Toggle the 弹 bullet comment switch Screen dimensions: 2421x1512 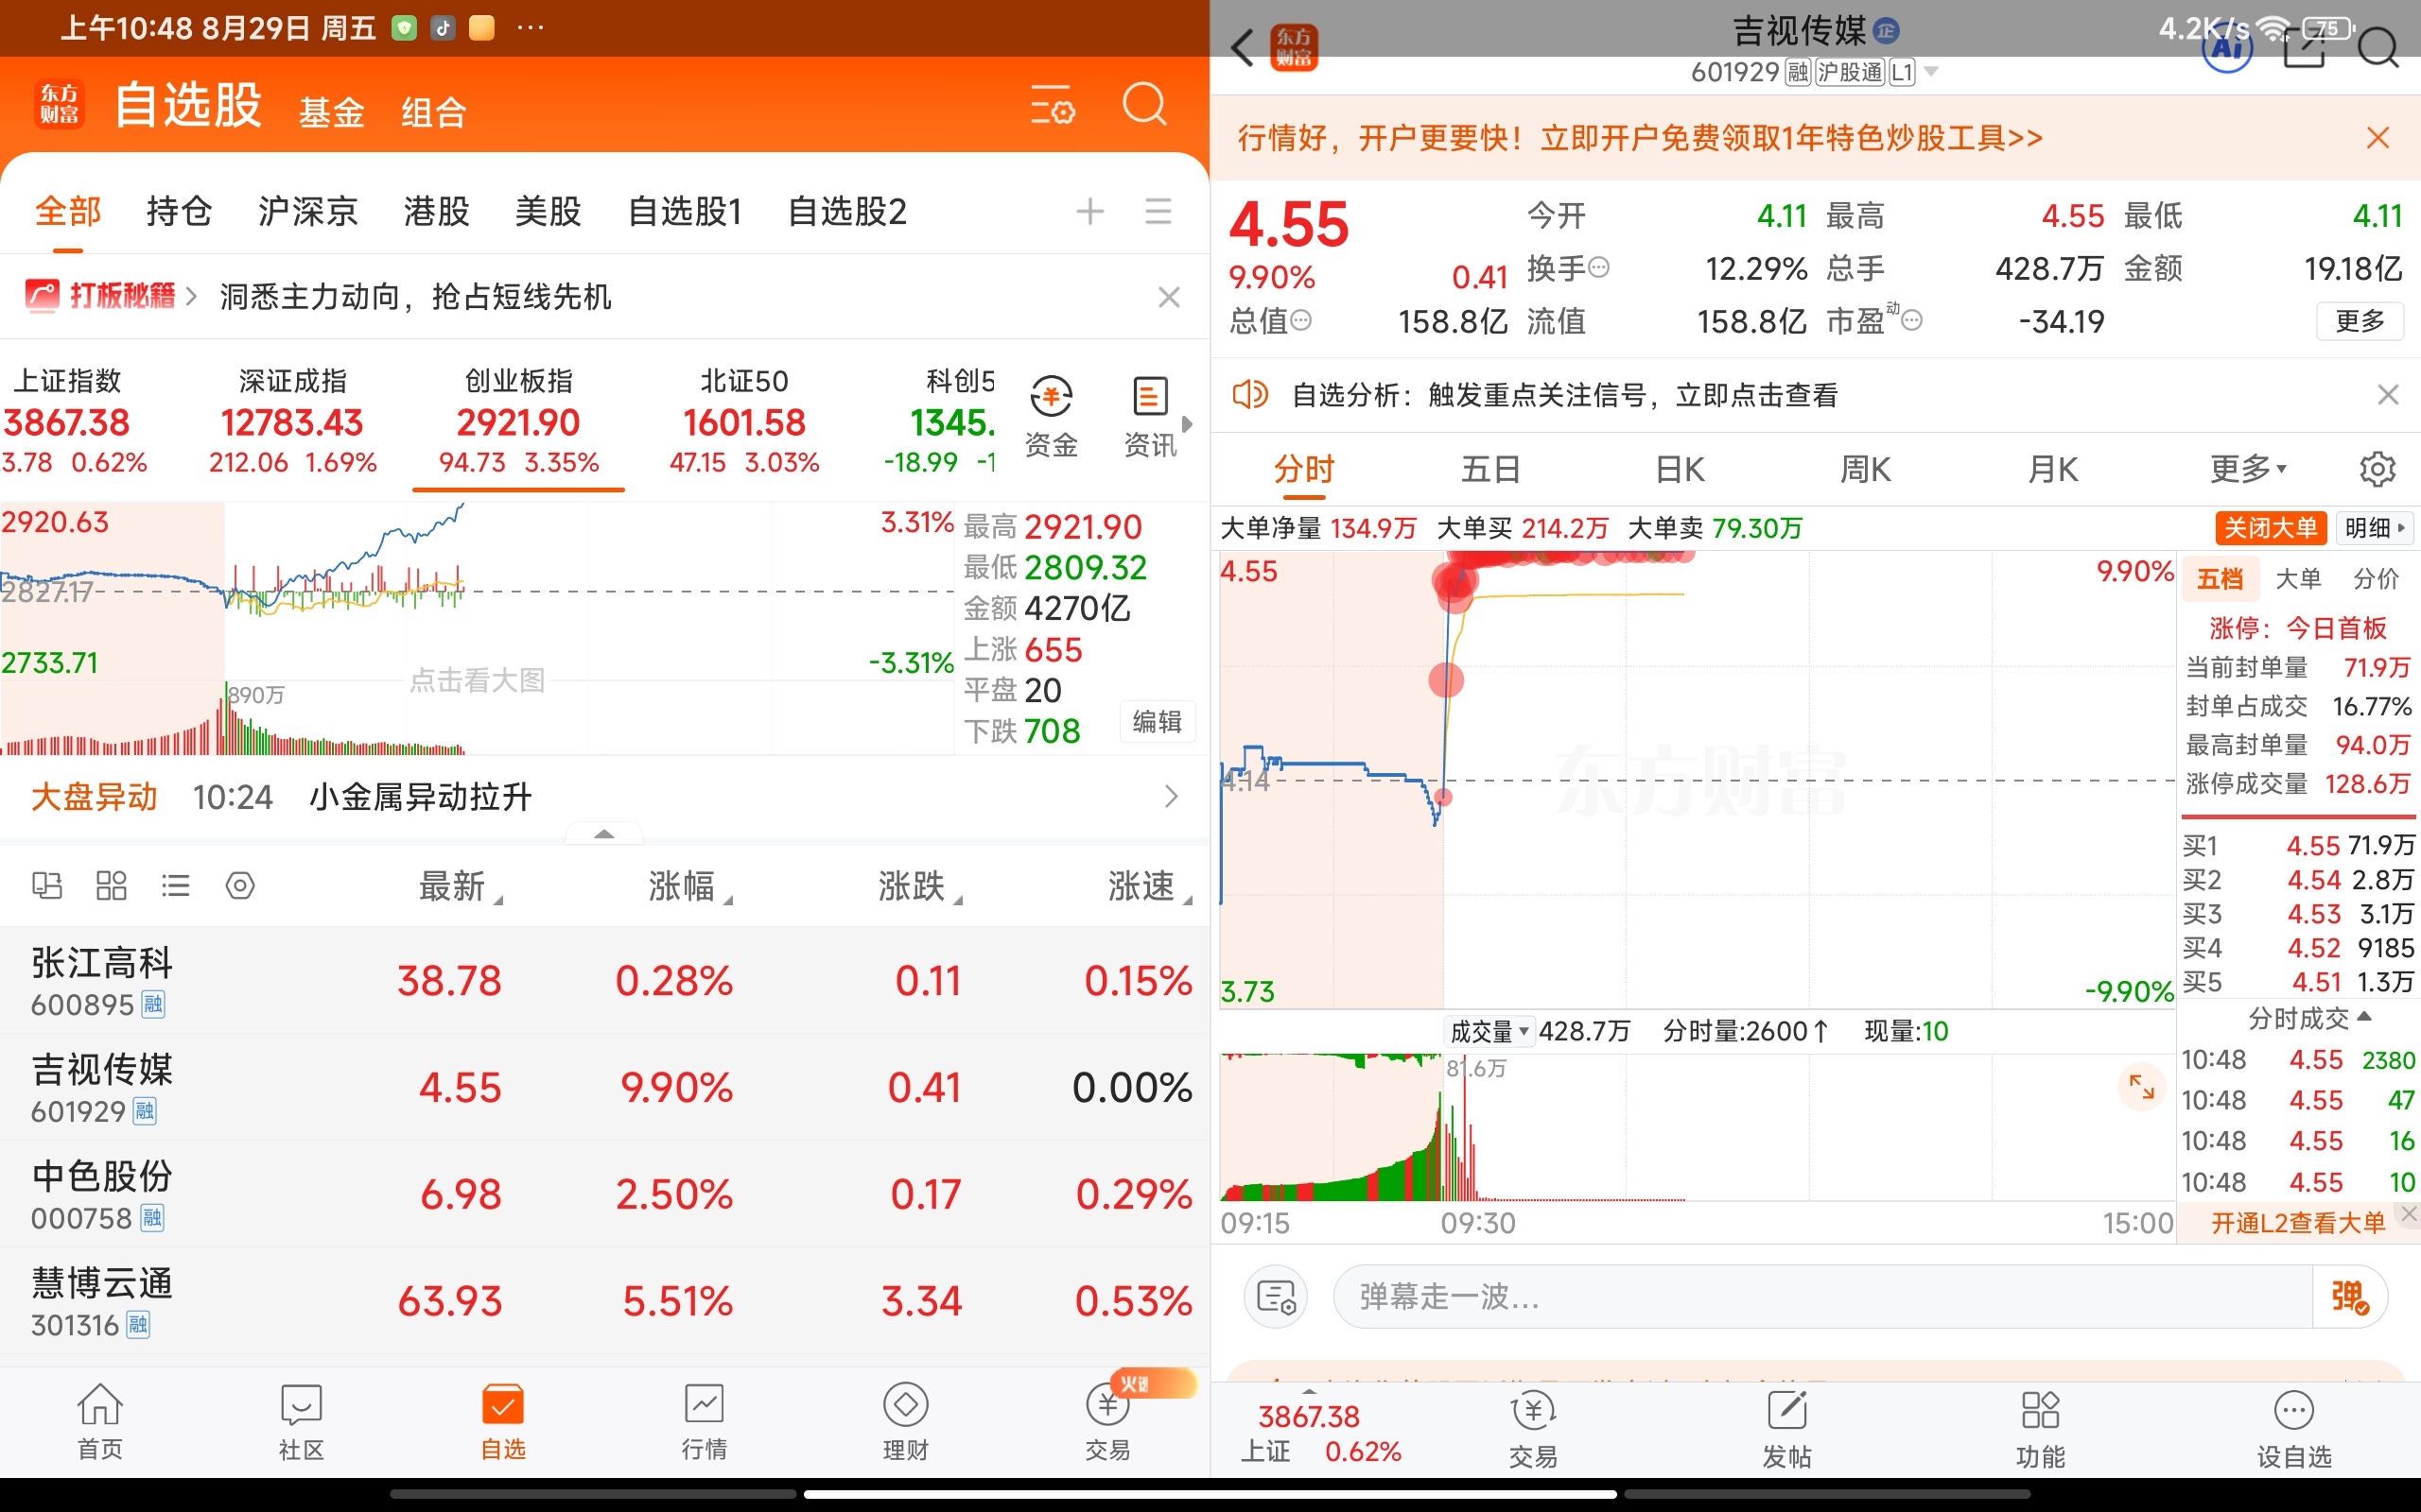click(x=2349, y=1297)
